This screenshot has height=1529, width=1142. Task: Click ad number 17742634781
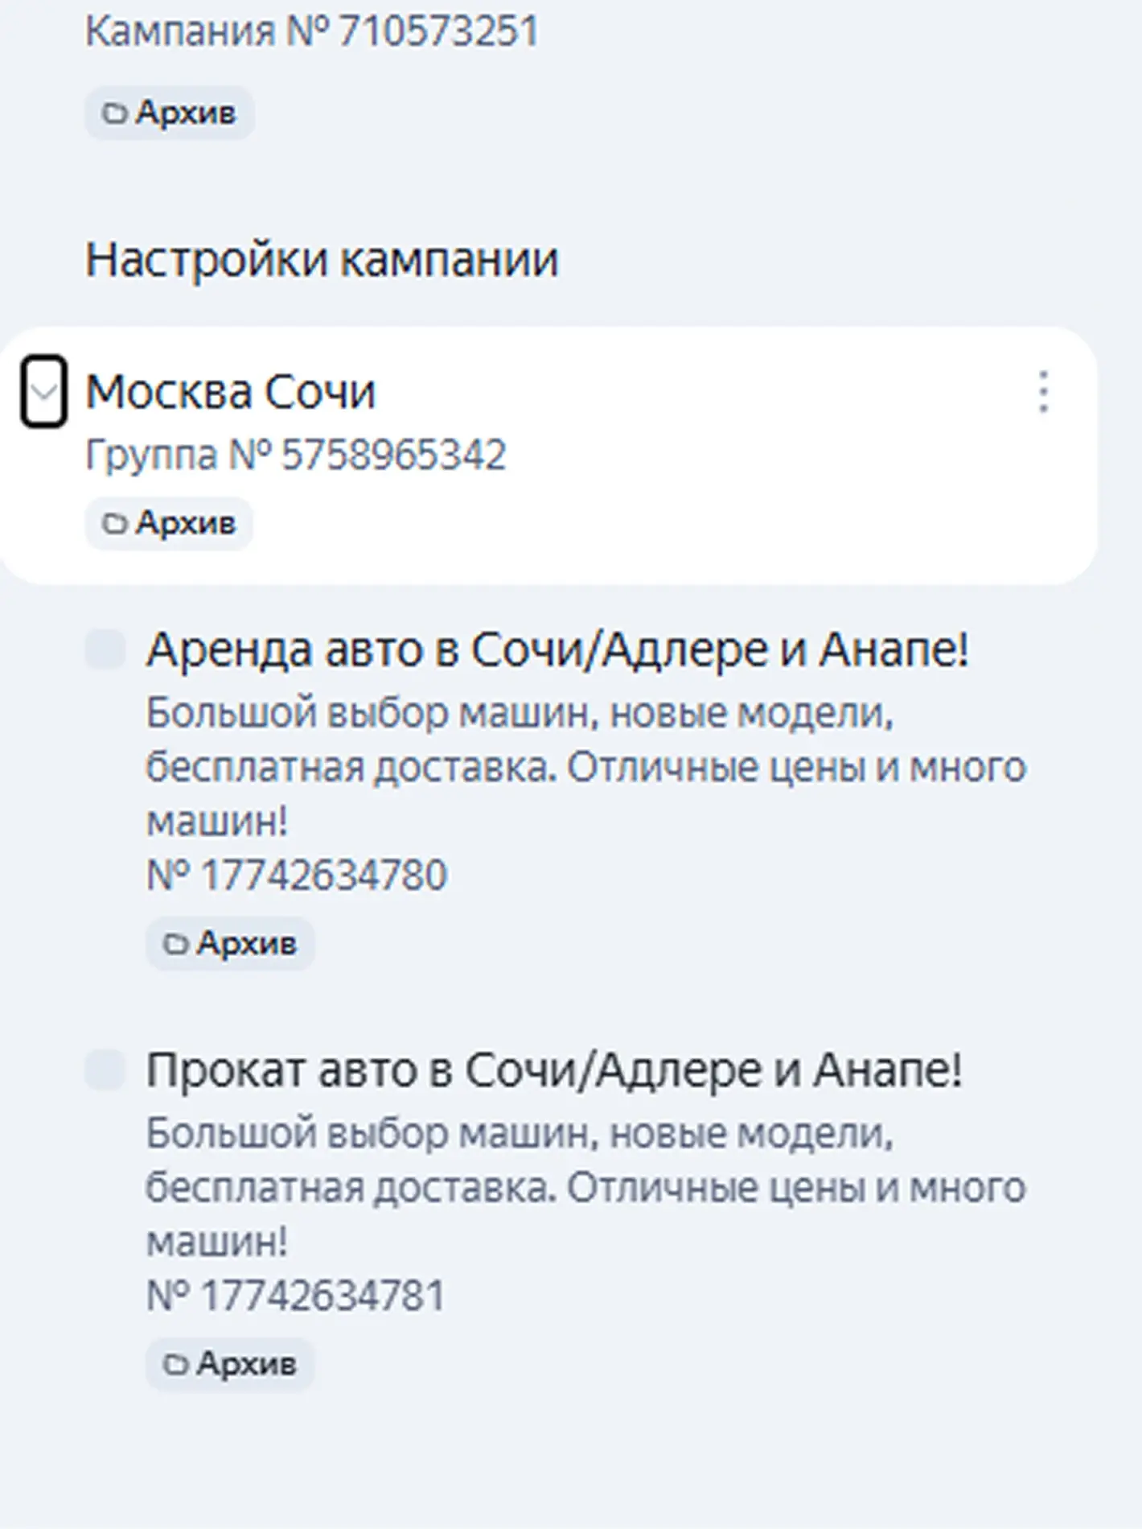click(295, 1296)
